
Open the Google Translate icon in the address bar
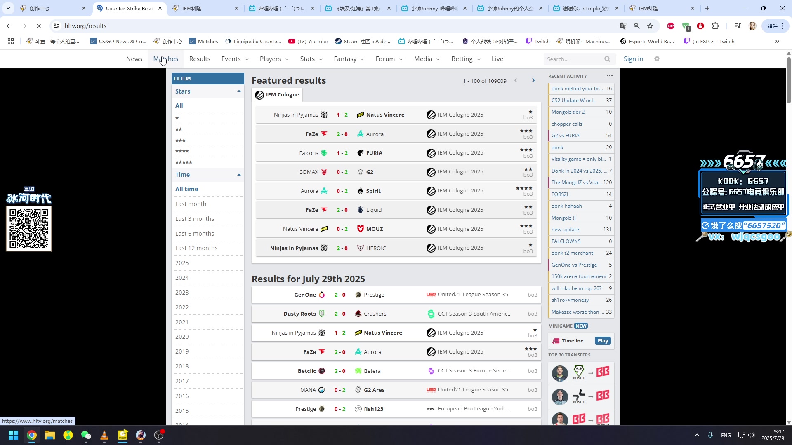(624, 26)
